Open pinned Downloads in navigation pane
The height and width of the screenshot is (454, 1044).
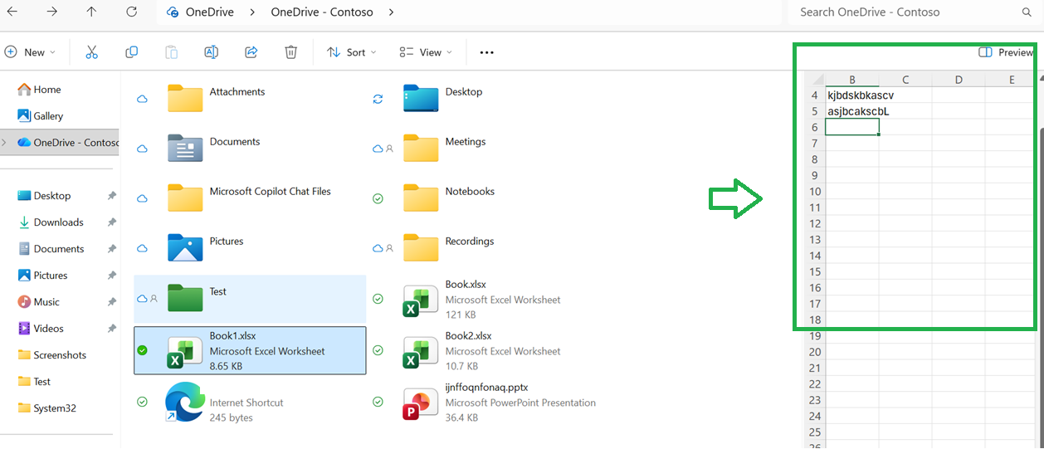[60, 222]
